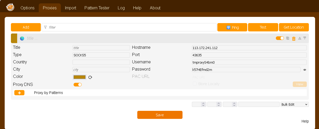Open the Country selection field

click(x=101, y=62)
